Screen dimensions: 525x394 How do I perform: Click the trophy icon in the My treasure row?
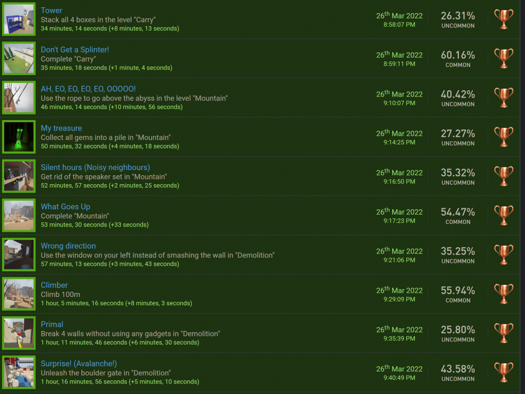[503, 137]
